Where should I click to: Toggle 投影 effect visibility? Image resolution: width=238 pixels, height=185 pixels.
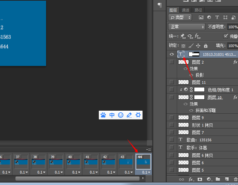[191, 75]
